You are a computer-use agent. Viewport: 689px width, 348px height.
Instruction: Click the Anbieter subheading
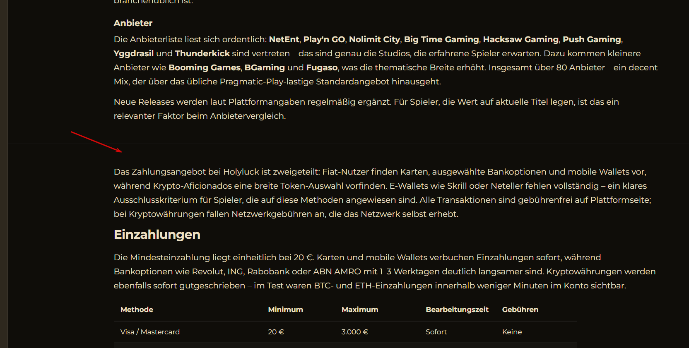pos(133,23)
